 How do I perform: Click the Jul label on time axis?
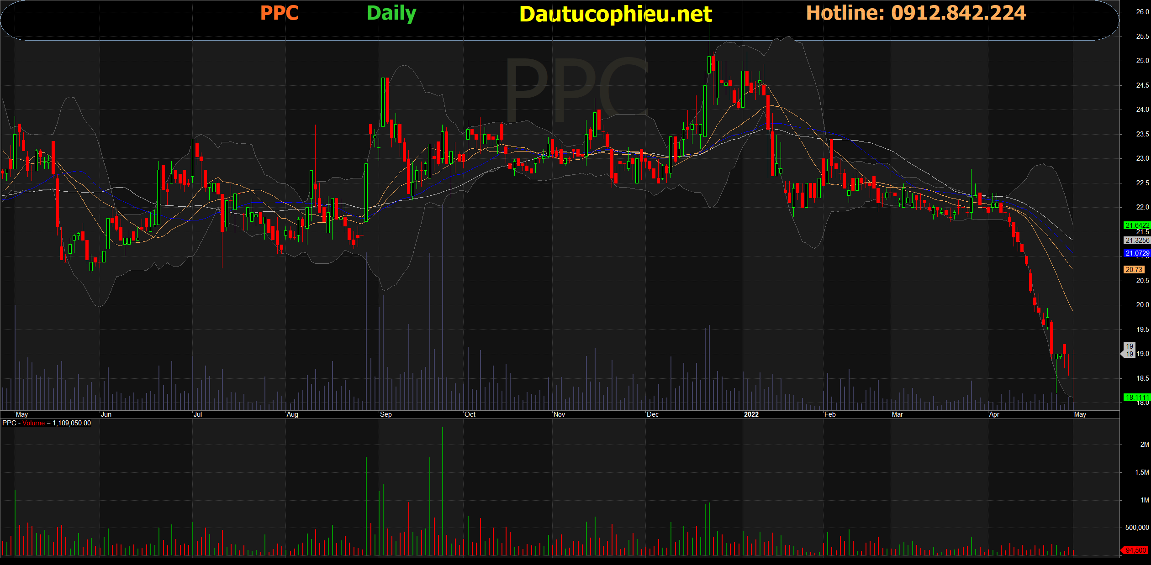[x=197, y=414]
